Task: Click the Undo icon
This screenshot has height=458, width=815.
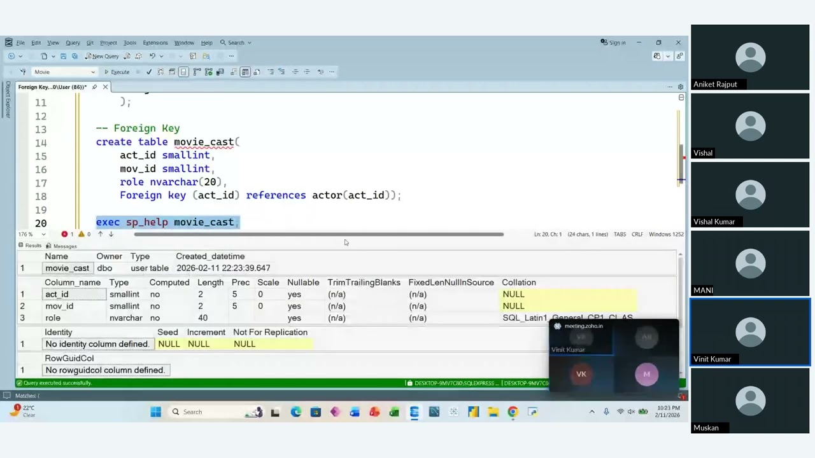Action: point(152,56)
